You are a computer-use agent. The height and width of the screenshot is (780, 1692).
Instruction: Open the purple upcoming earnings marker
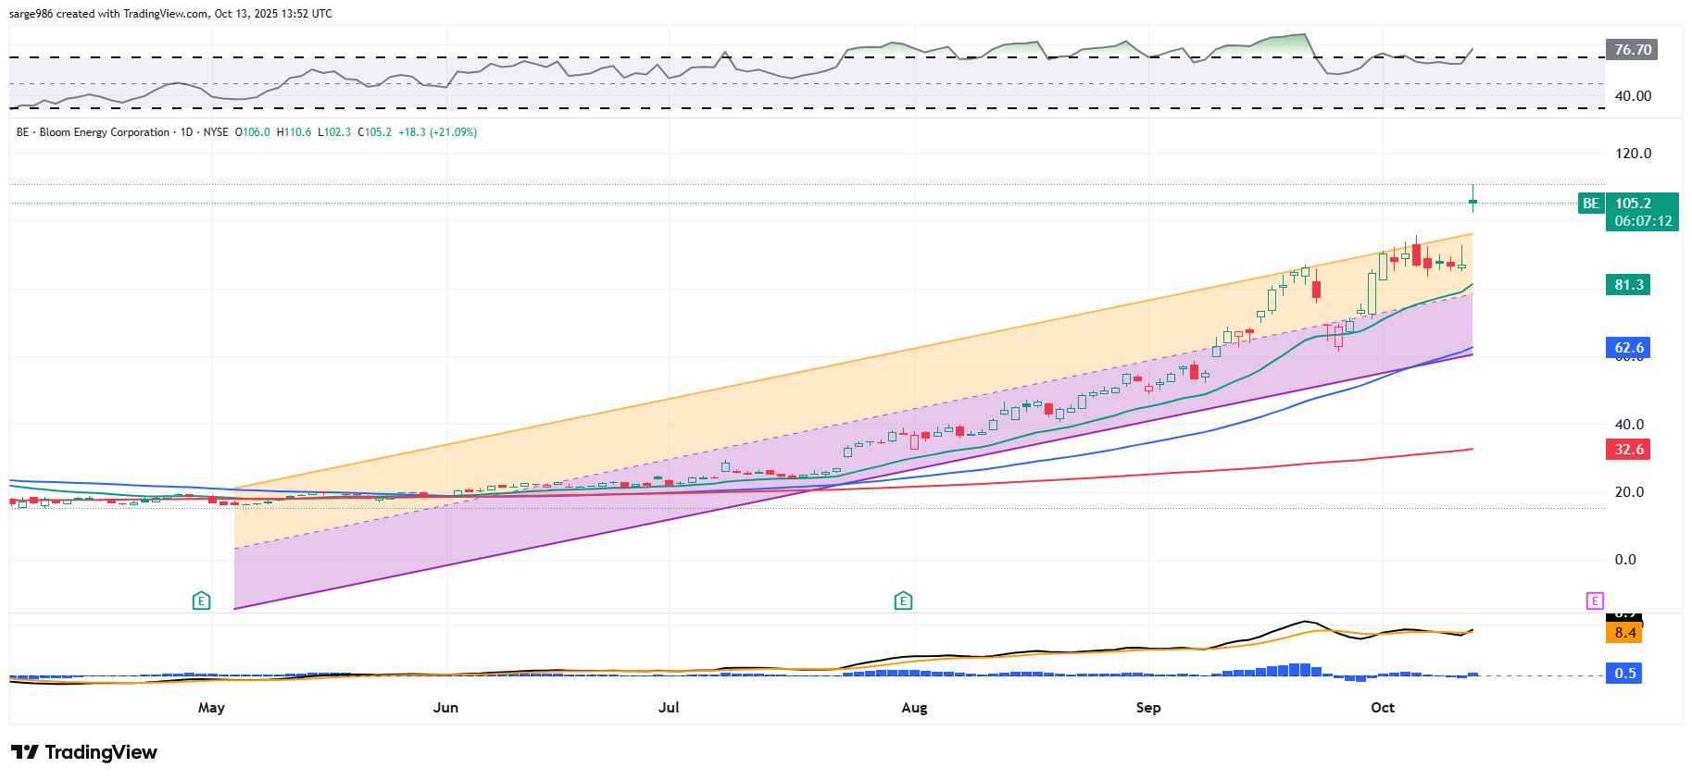(x=1594, y=601)
